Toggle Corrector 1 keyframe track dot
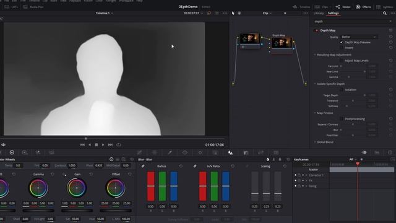 [296, 175]
